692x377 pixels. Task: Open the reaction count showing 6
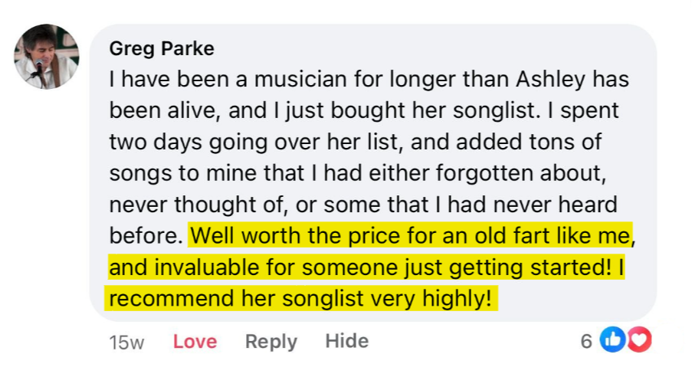[586, 341]
